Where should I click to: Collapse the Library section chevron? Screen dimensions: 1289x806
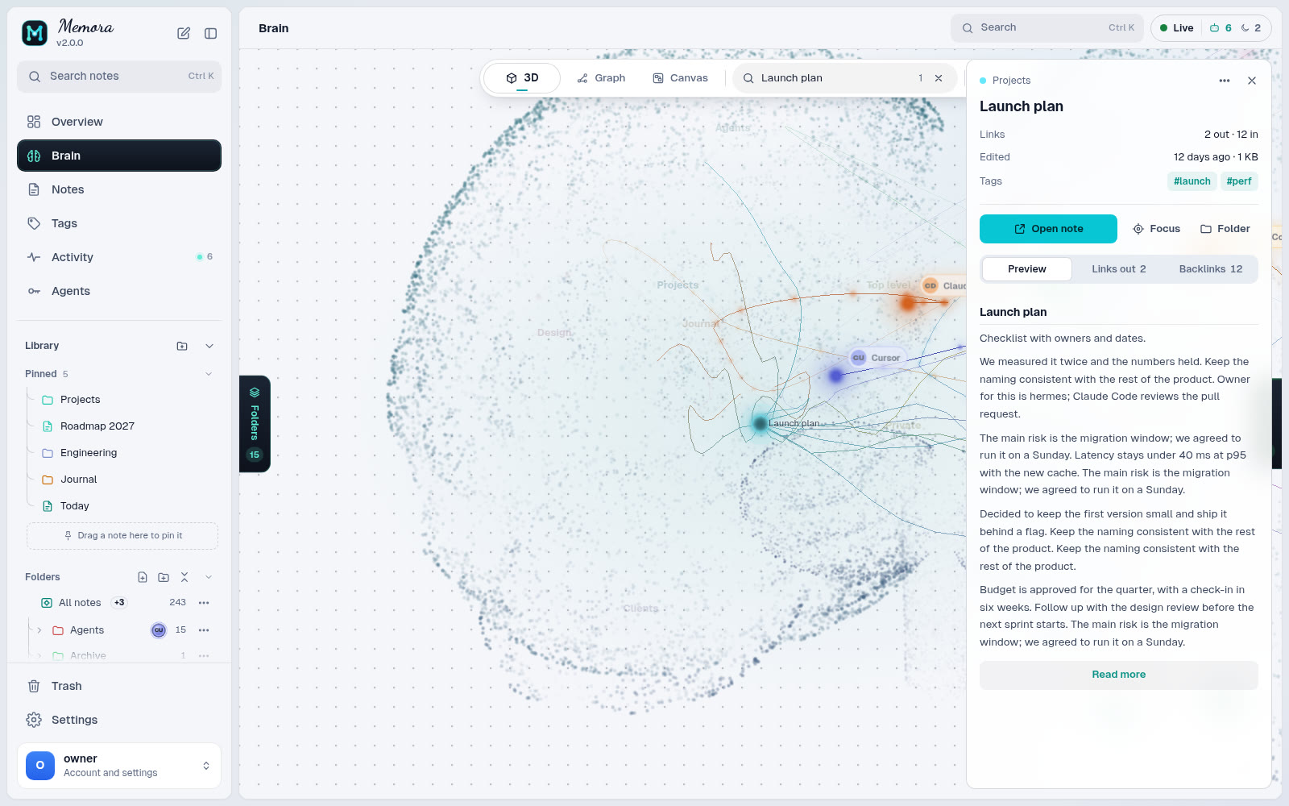tap(209, 346)
